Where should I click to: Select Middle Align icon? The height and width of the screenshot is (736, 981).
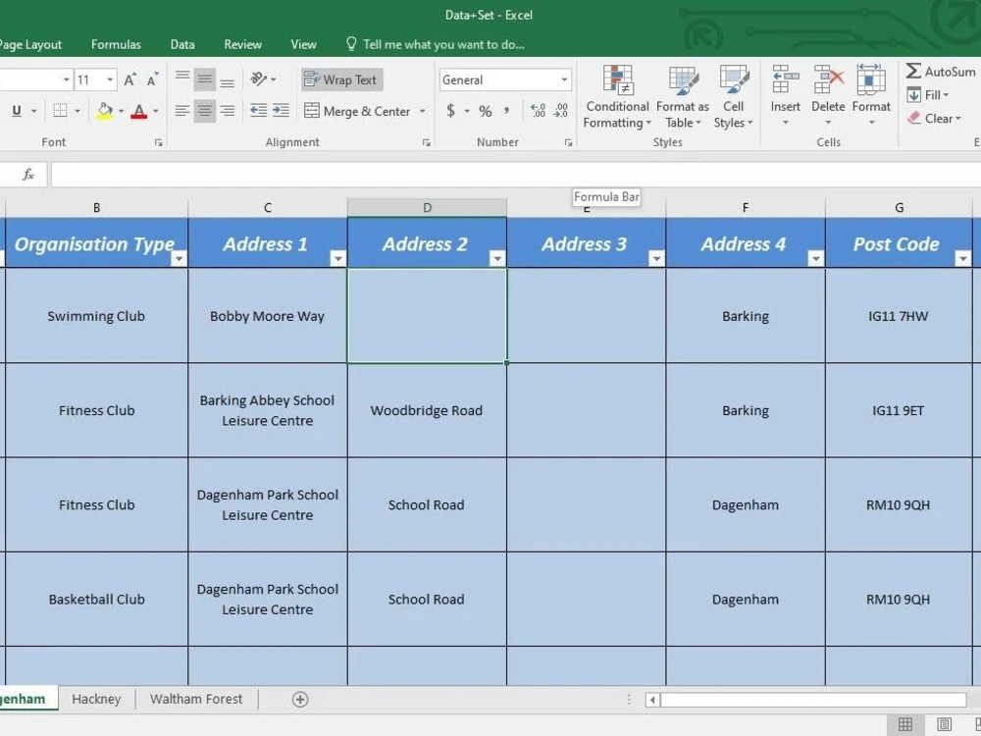(205, 79)
